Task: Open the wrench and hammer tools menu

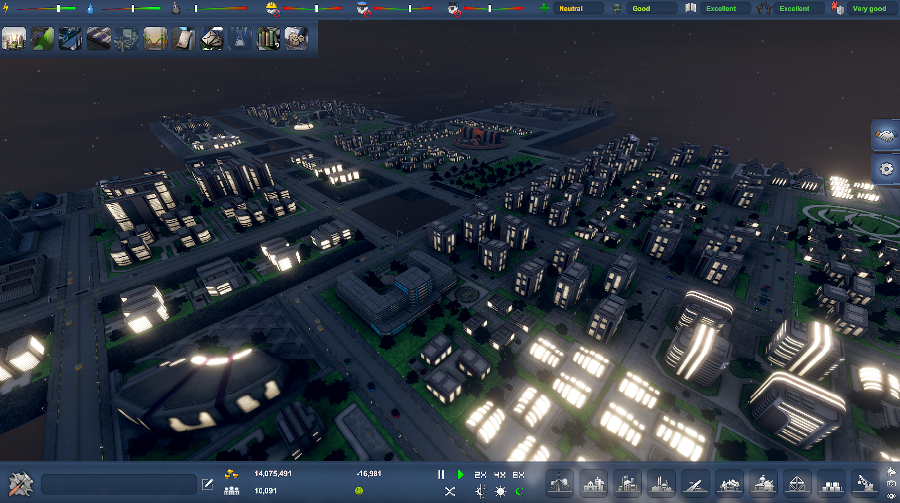Action: pos(21,484)
